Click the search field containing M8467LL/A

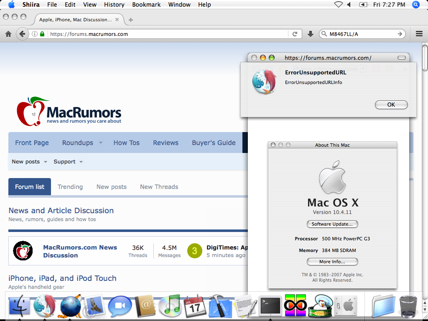[x=362, y=34]
